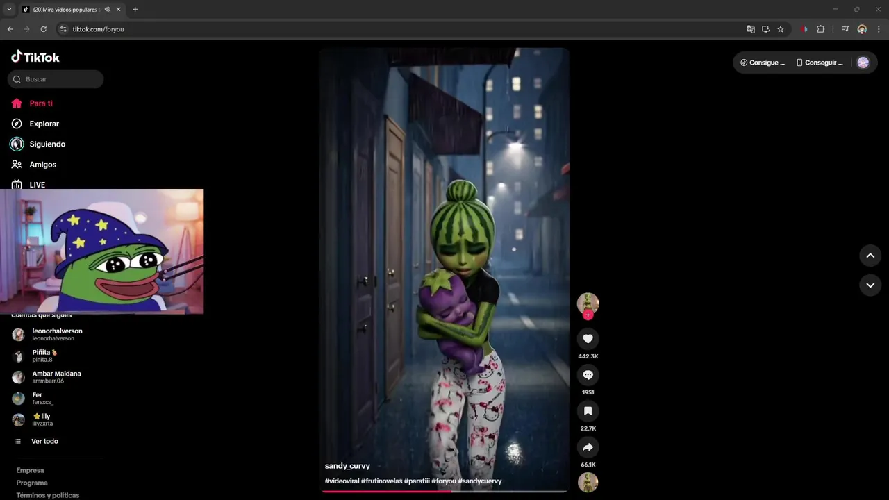Viewport: 889px width, 500px height.
Task: Open the #sandycuervy hashtag
Action: 480,481
